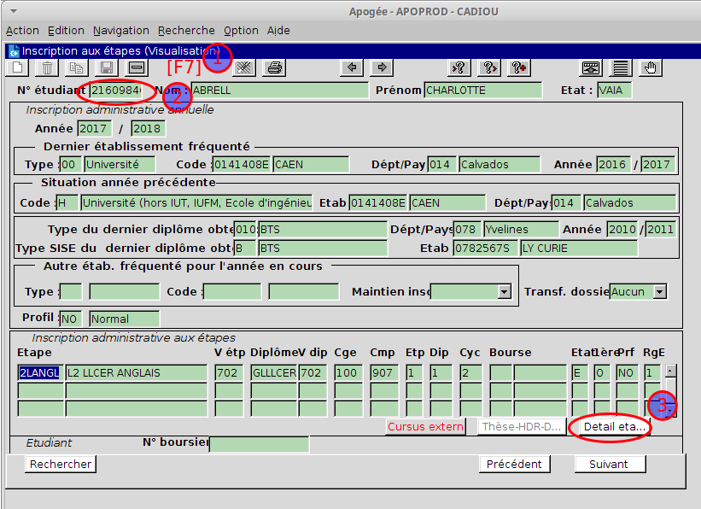Click the new record page icon

tap(17, 67)
